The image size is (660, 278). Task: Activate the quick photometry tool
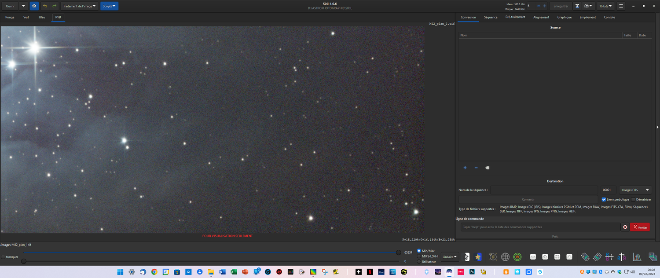click(518, 256)
